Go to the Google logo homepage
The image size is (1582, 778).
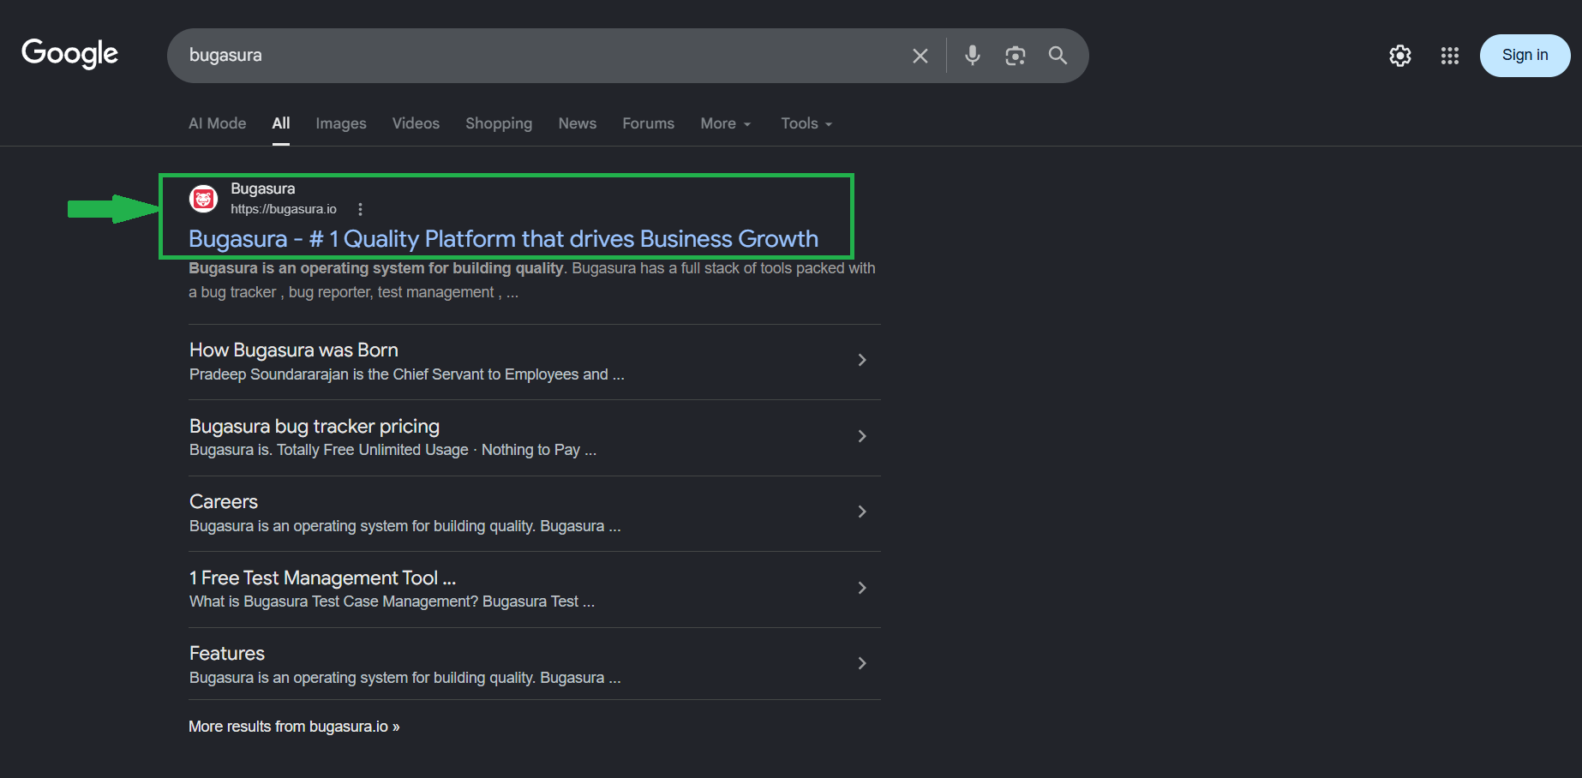(70, 54)
